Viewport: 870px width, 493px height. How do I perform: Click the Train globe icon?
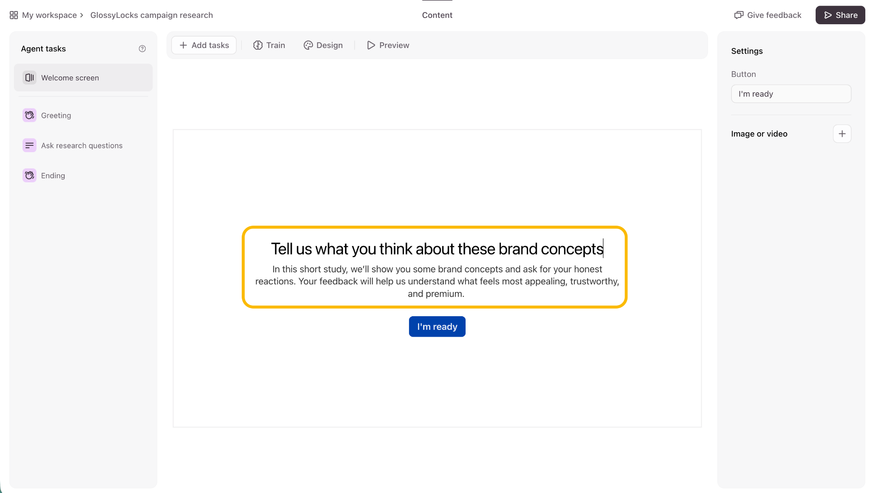click(x=258, y=45)
